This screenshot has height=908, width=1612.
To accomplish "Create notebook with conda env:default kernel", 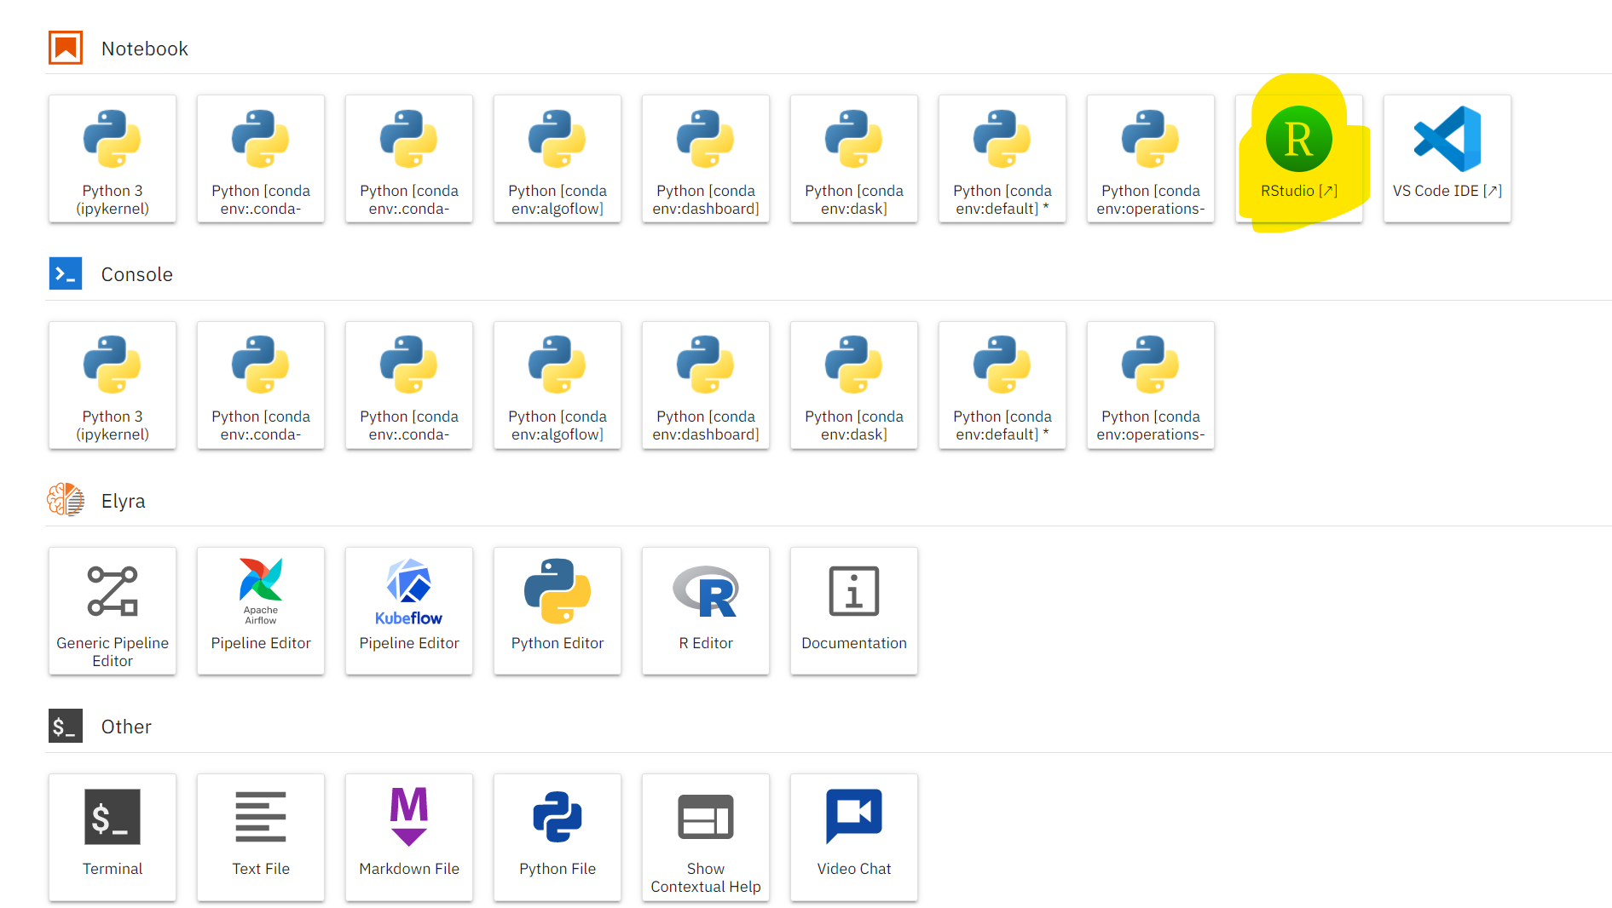I will tap(1002, 159).
